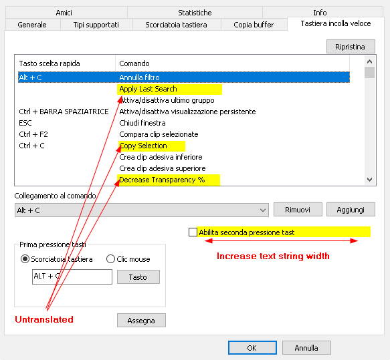The width and height of the screenshot is (390, 360).
Task: Switch to Copia buffer tab
Action: [254, 25]
